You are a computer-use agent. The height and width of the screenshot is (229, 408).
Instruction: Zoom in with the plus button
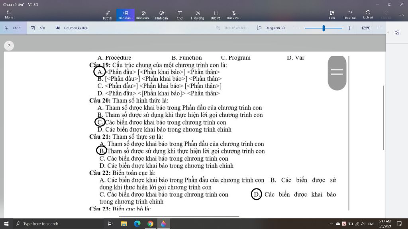[349, 28]
